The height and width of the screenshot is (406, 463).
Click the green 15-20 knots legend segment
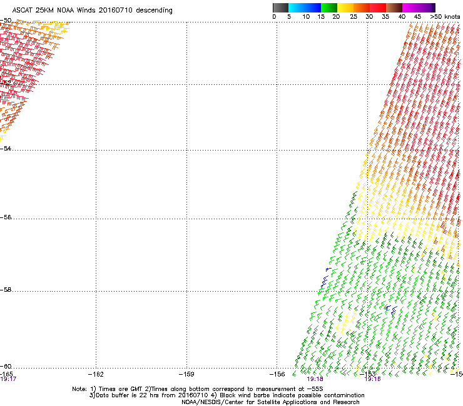(329, 7)
